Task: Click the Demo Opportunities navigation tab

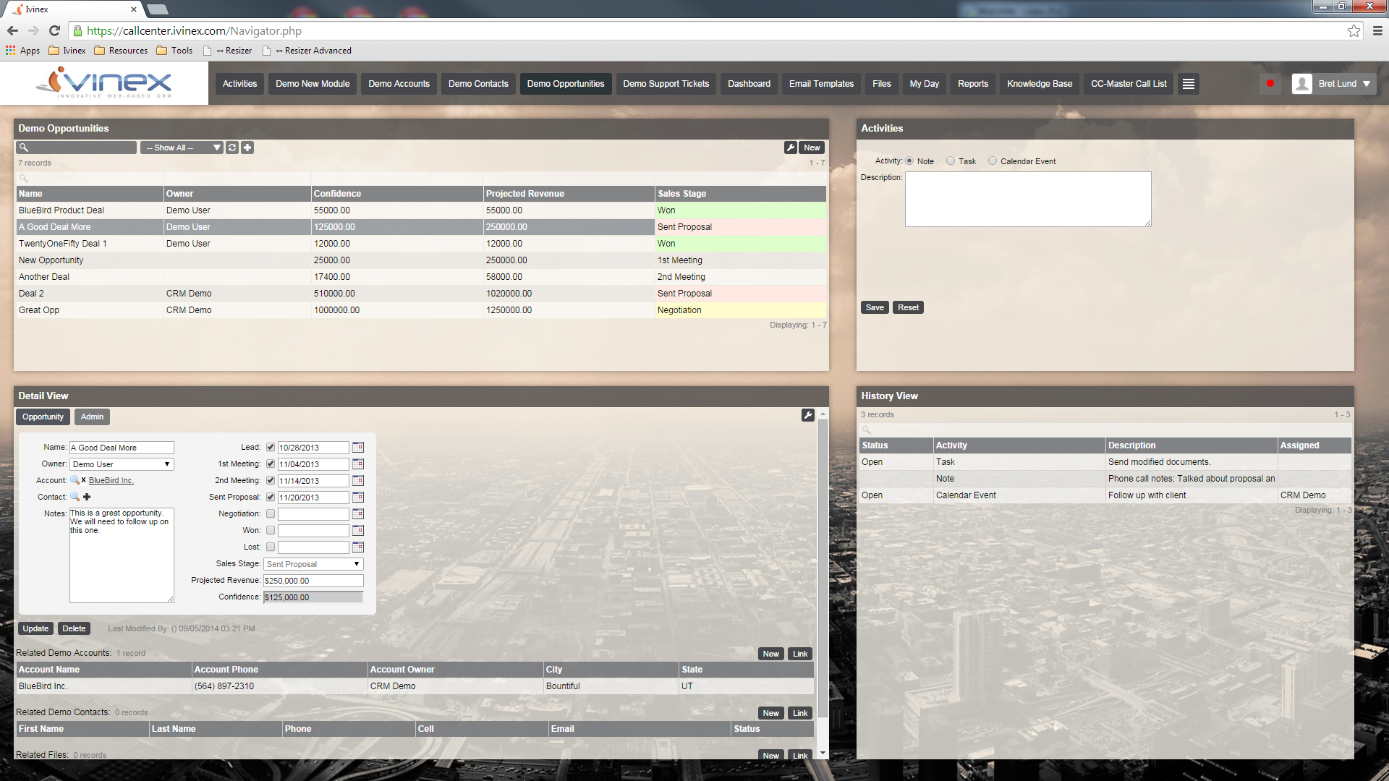Action: pyautogui.click(x=566, y=84)
